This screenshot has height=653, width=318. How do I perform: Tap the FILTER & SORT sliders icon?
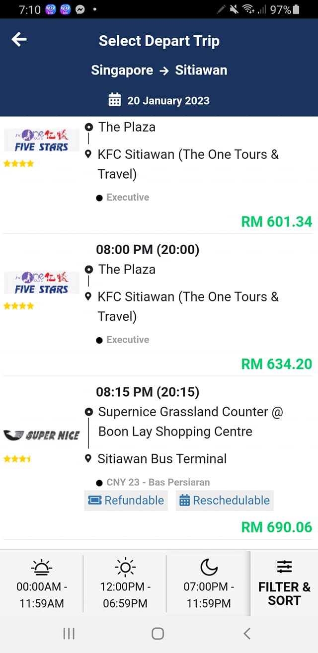point(284,567)
